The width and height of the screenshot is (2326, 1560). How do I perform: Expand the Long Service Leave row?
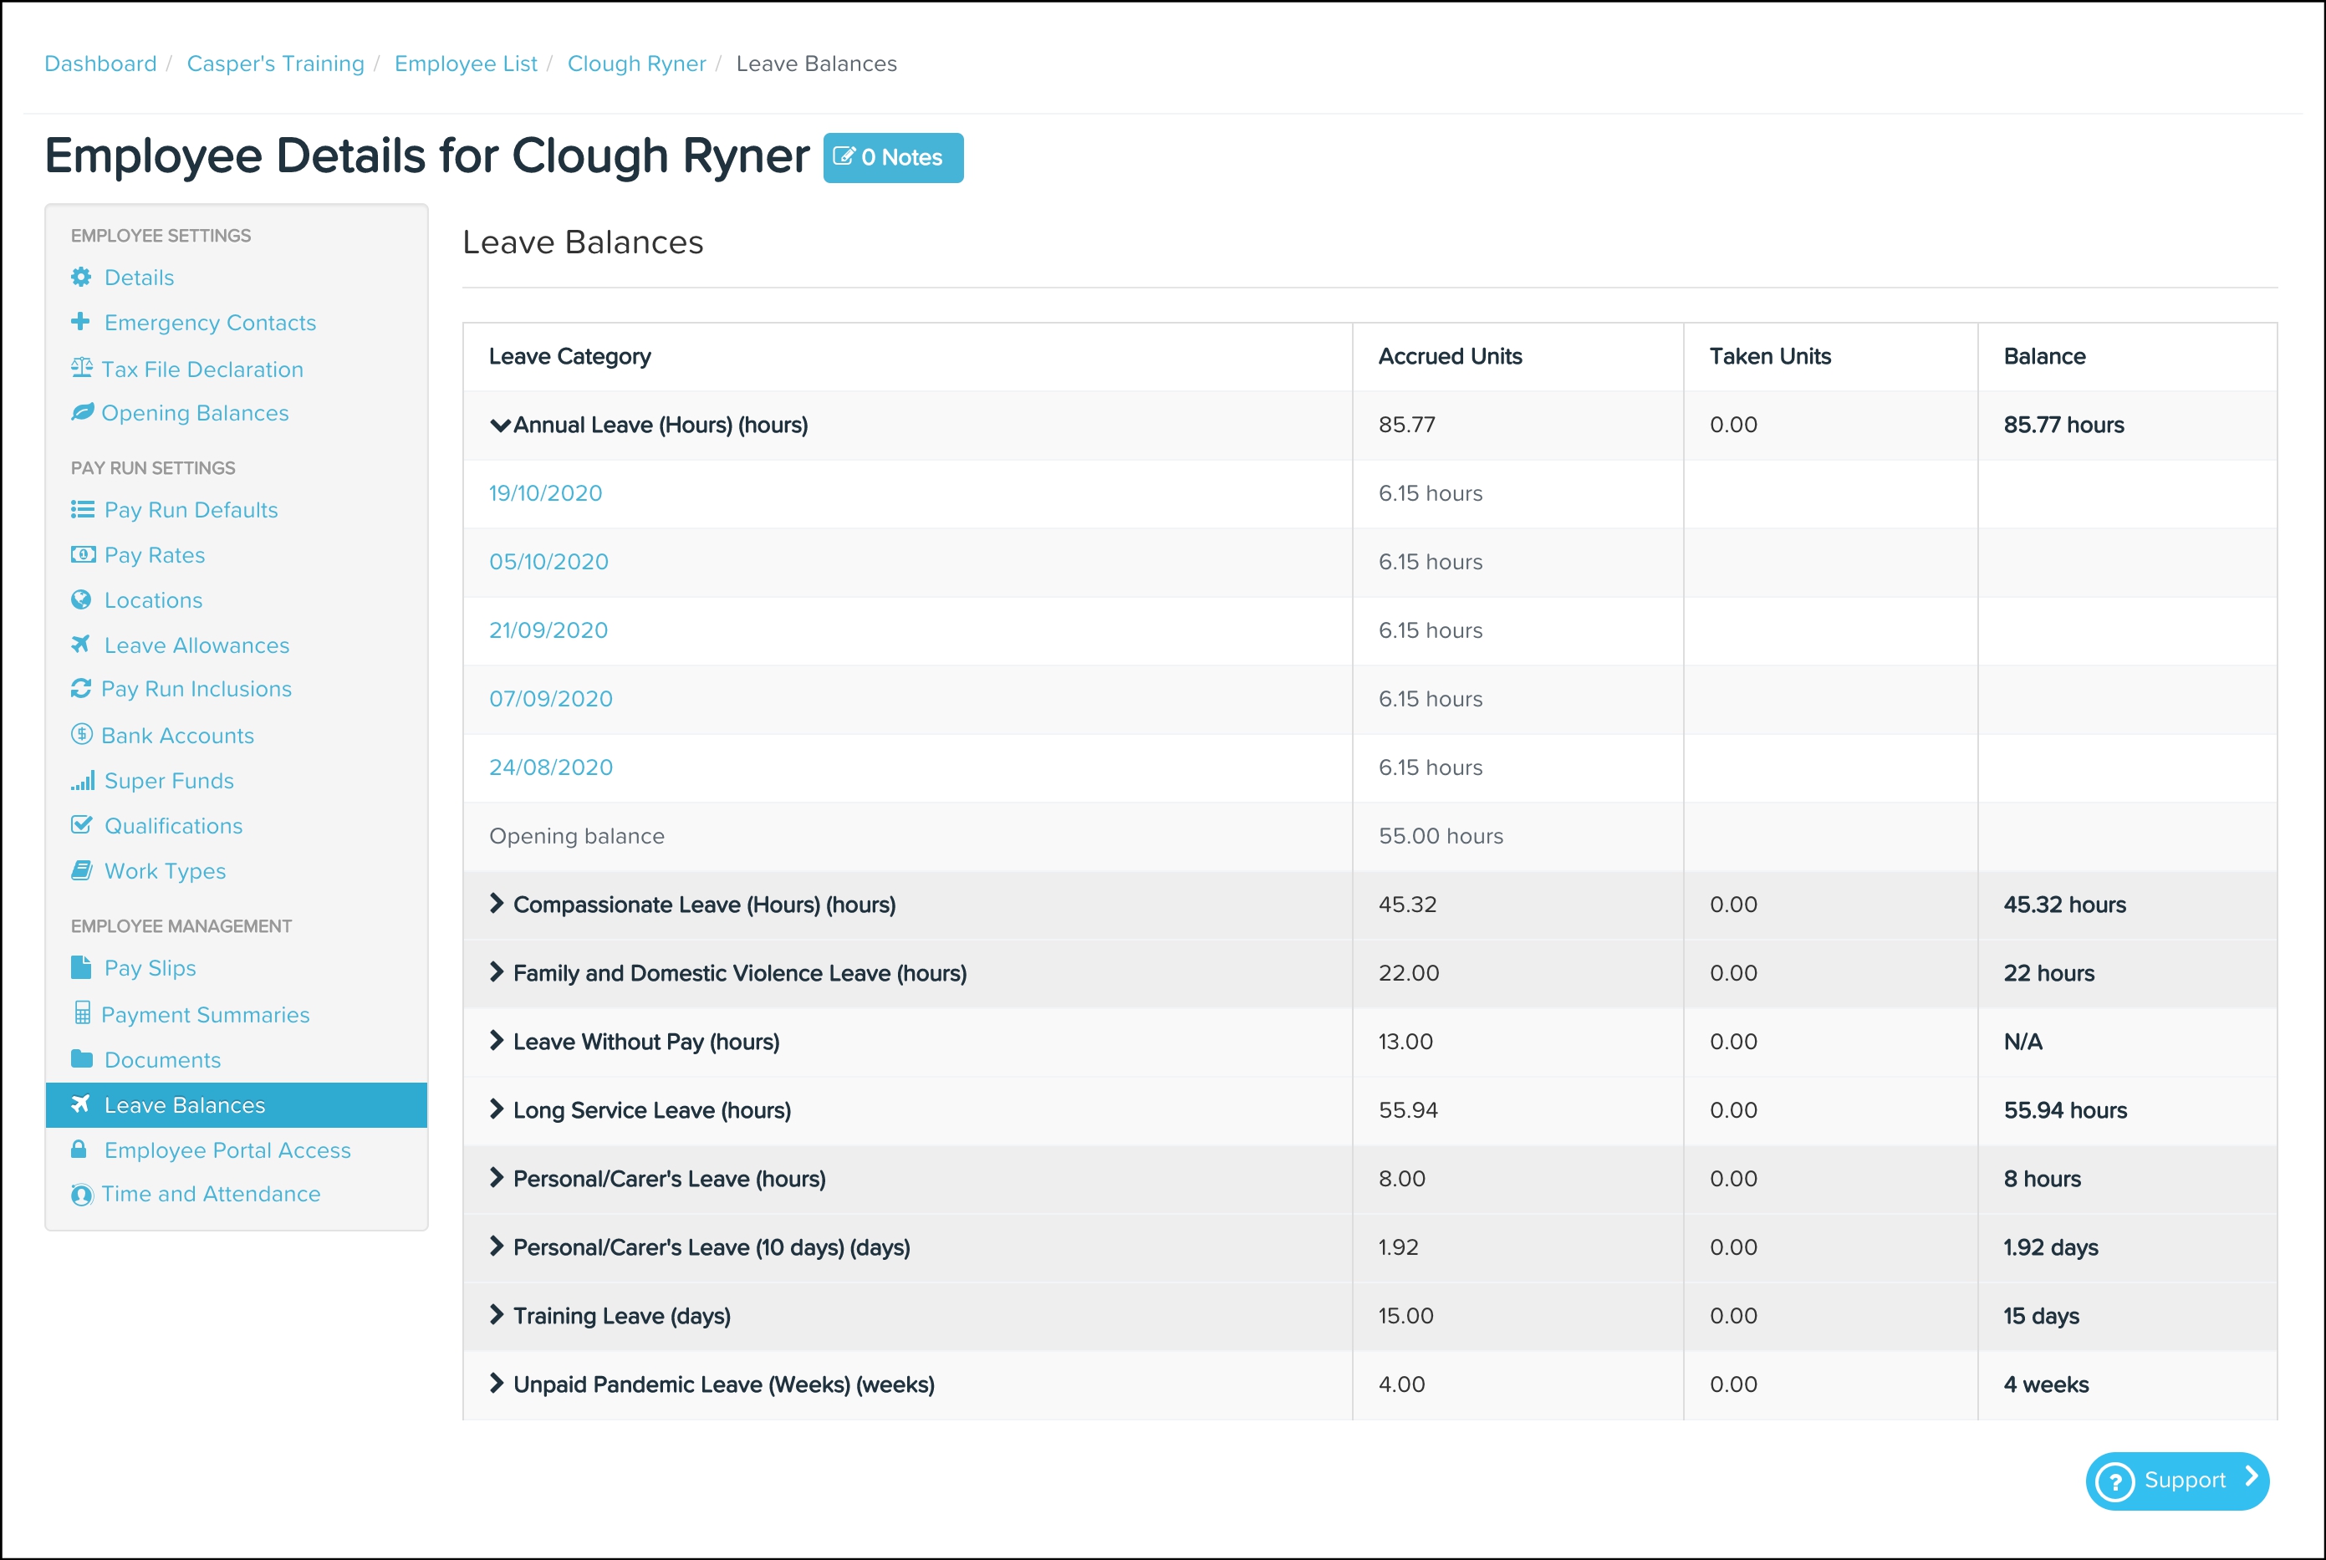497,1109
